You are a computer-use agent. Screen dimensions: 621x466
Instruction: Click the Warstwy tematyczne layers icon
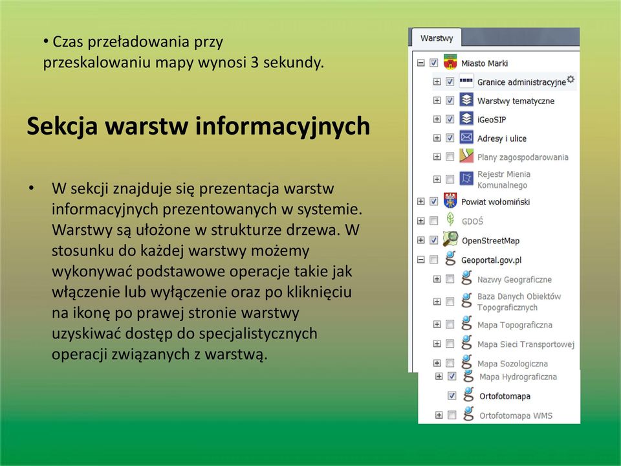point(466,100)
